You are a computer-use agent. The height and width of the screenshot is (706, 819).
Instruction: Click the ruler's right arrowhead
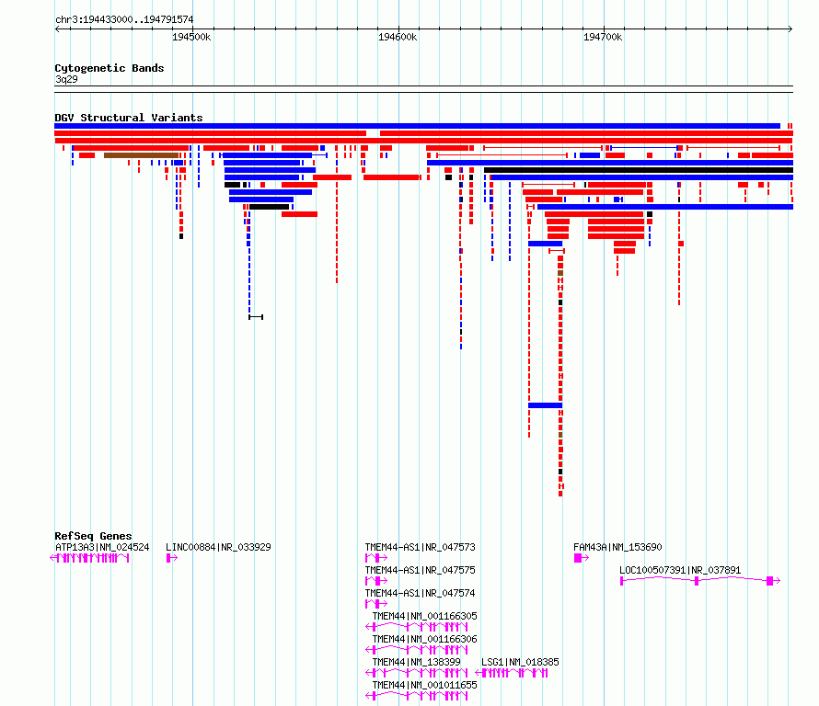[790, 29]
